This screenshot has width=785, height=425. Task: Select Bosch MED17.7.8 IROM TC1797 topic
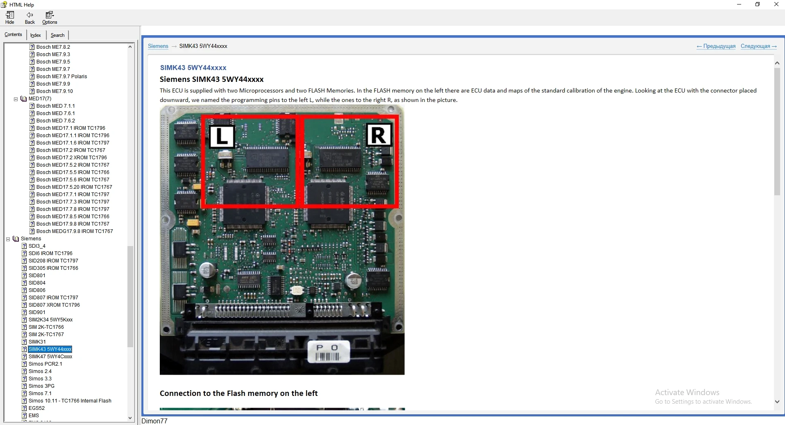(73, 209)
